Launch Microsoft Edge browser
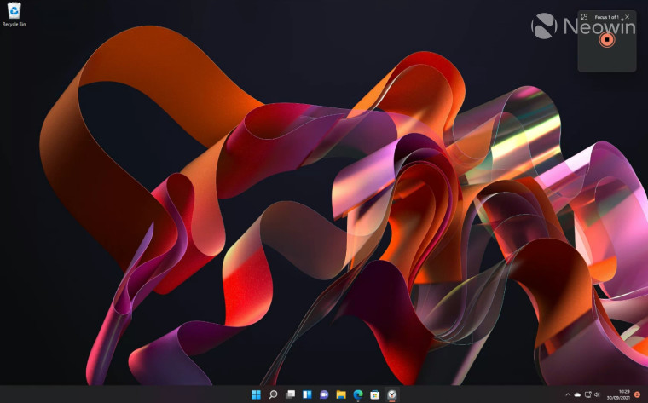Screen dimensions: 648x403 [x=358, y=394]
